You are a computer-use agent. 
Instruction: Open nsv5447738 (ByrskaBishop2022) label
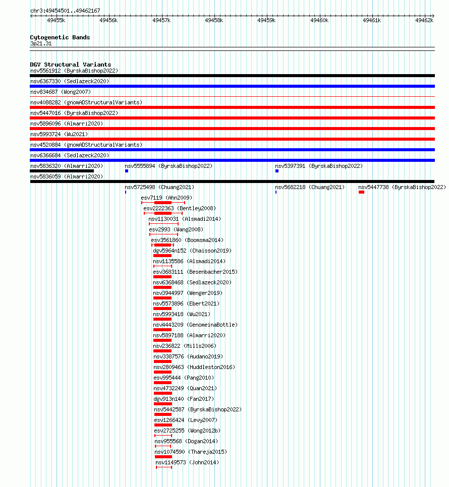pos(402,187)
